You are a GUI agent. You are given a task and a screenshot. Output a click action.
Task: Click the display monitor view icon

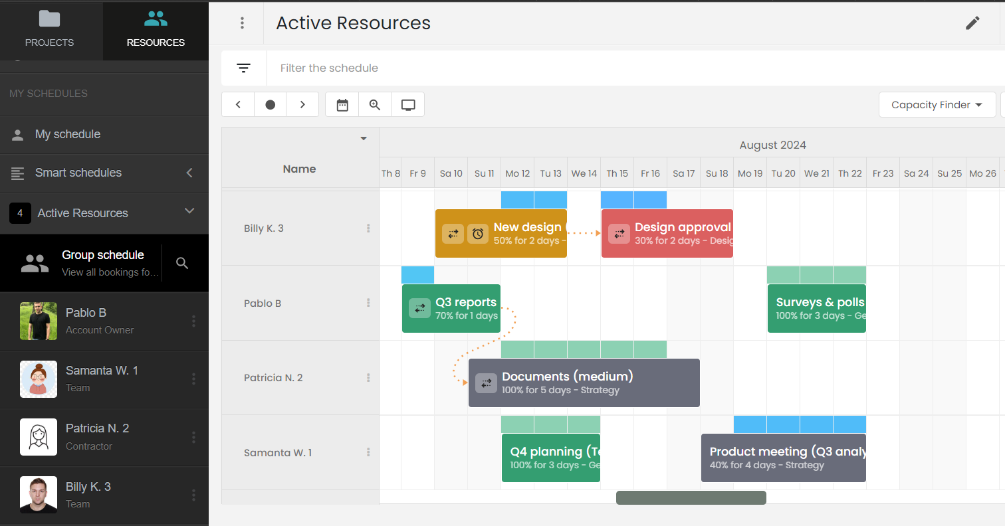(x=408, y=105)
